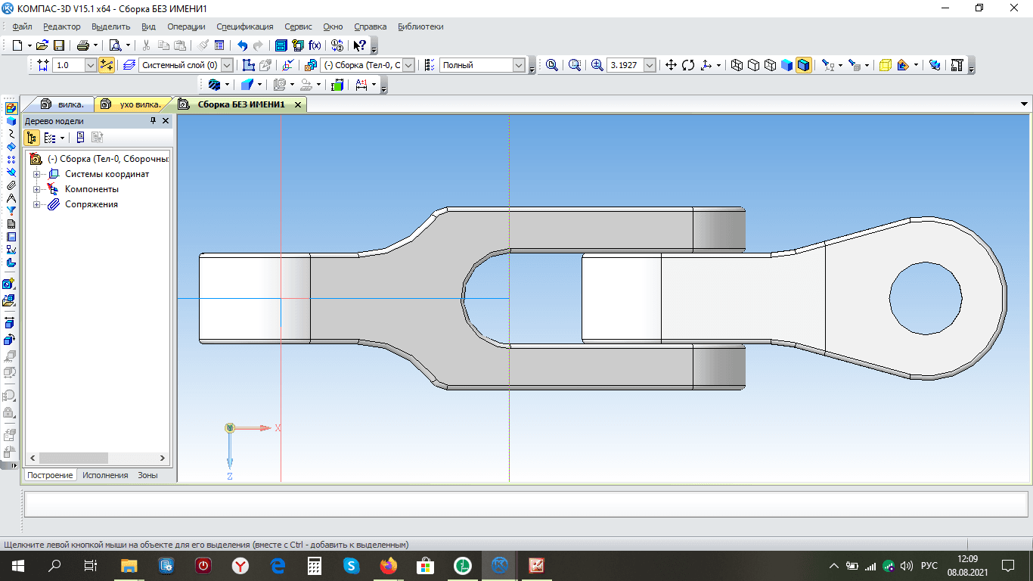Open the Операции menu
Screen dimensions: 1033x581
pyautogui.click(x=186, y=26)
